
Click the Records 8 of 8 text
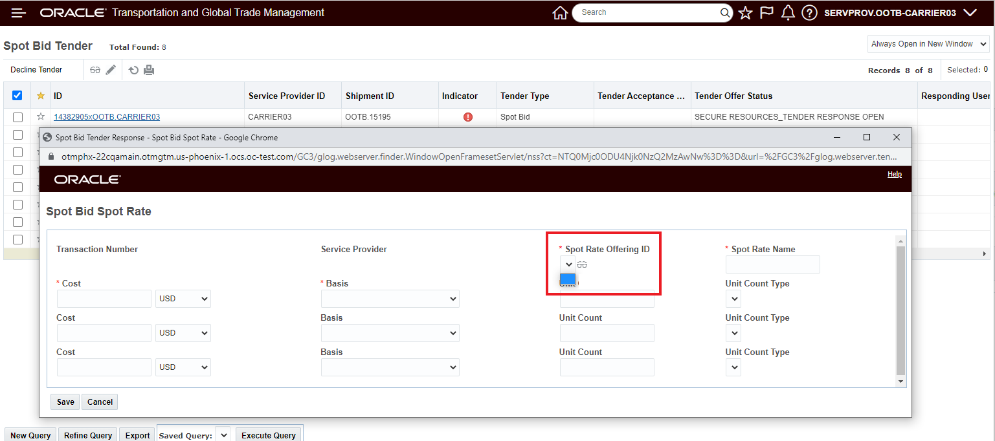point(900,70)
